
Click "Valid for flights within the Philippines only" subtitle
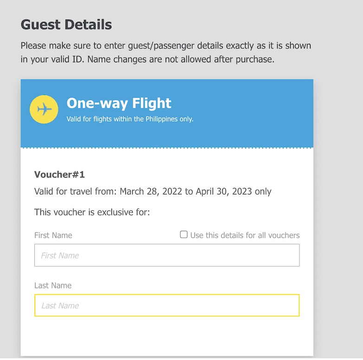(130, 119)
